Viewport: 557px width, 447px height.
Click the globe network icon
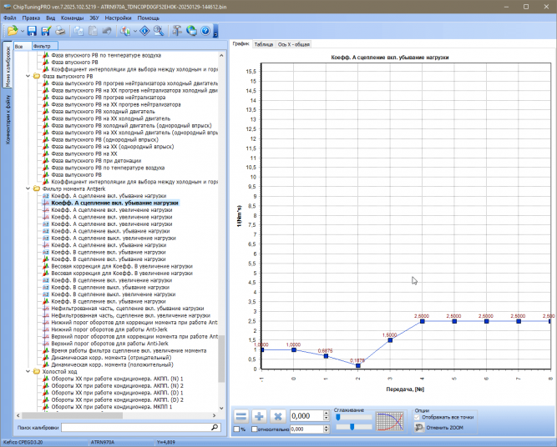click(191, 31)
